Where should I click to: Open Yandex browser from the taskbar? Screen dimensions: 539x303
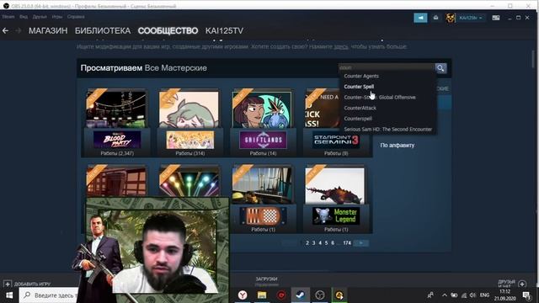coord(243,295)
